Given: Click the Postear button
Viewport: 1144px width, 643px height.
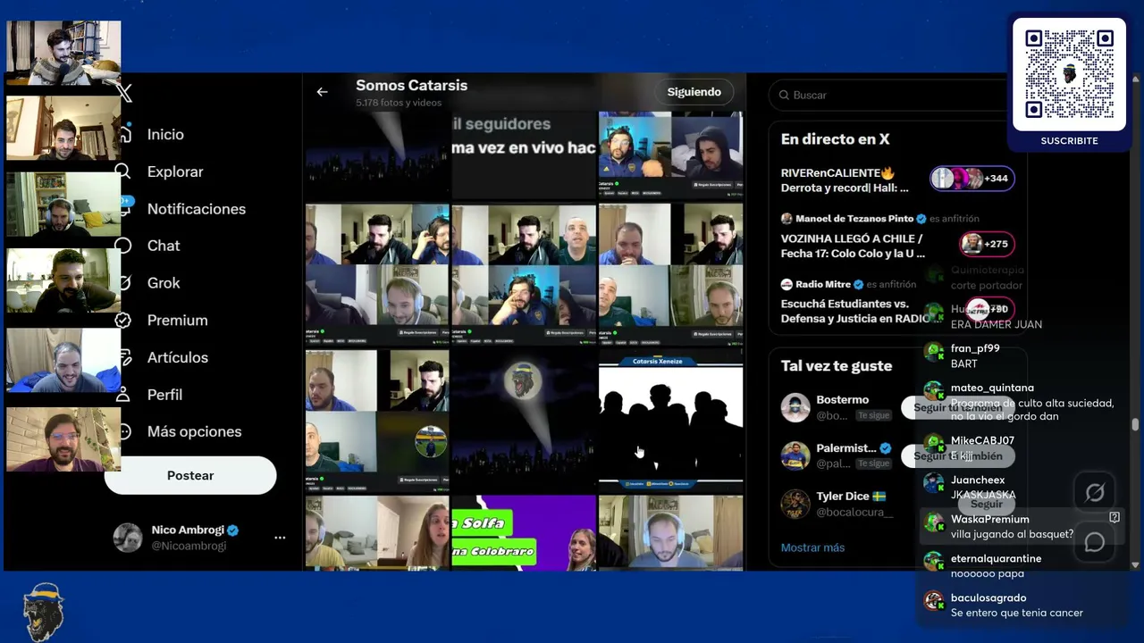Looking at the screenshot, I should [x=190, y=475].
